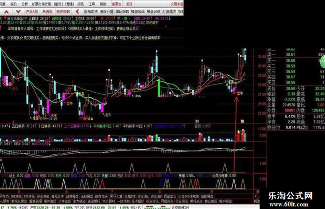Image resolution: width=325 pixels, height=209 pixels.
Task: Switch to the 大盘60分钟线 tab
Action: 188,196
